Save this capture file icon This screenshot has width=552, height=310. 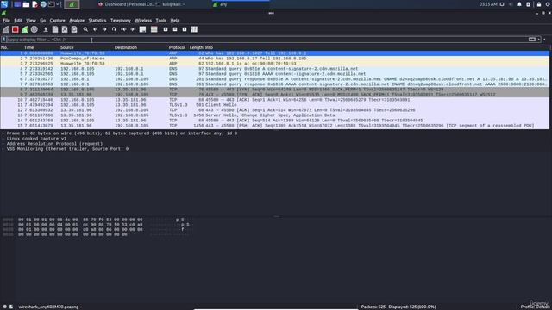click(x=55, y=29)
